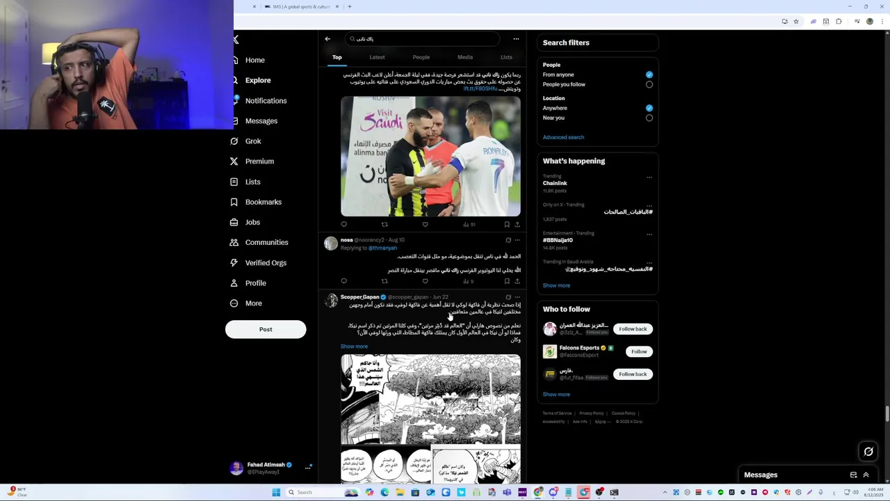Image resolution: width=890 pixels, height=501 pixels.
Task: Open Windows Start menu
Action: coord(276,492)
